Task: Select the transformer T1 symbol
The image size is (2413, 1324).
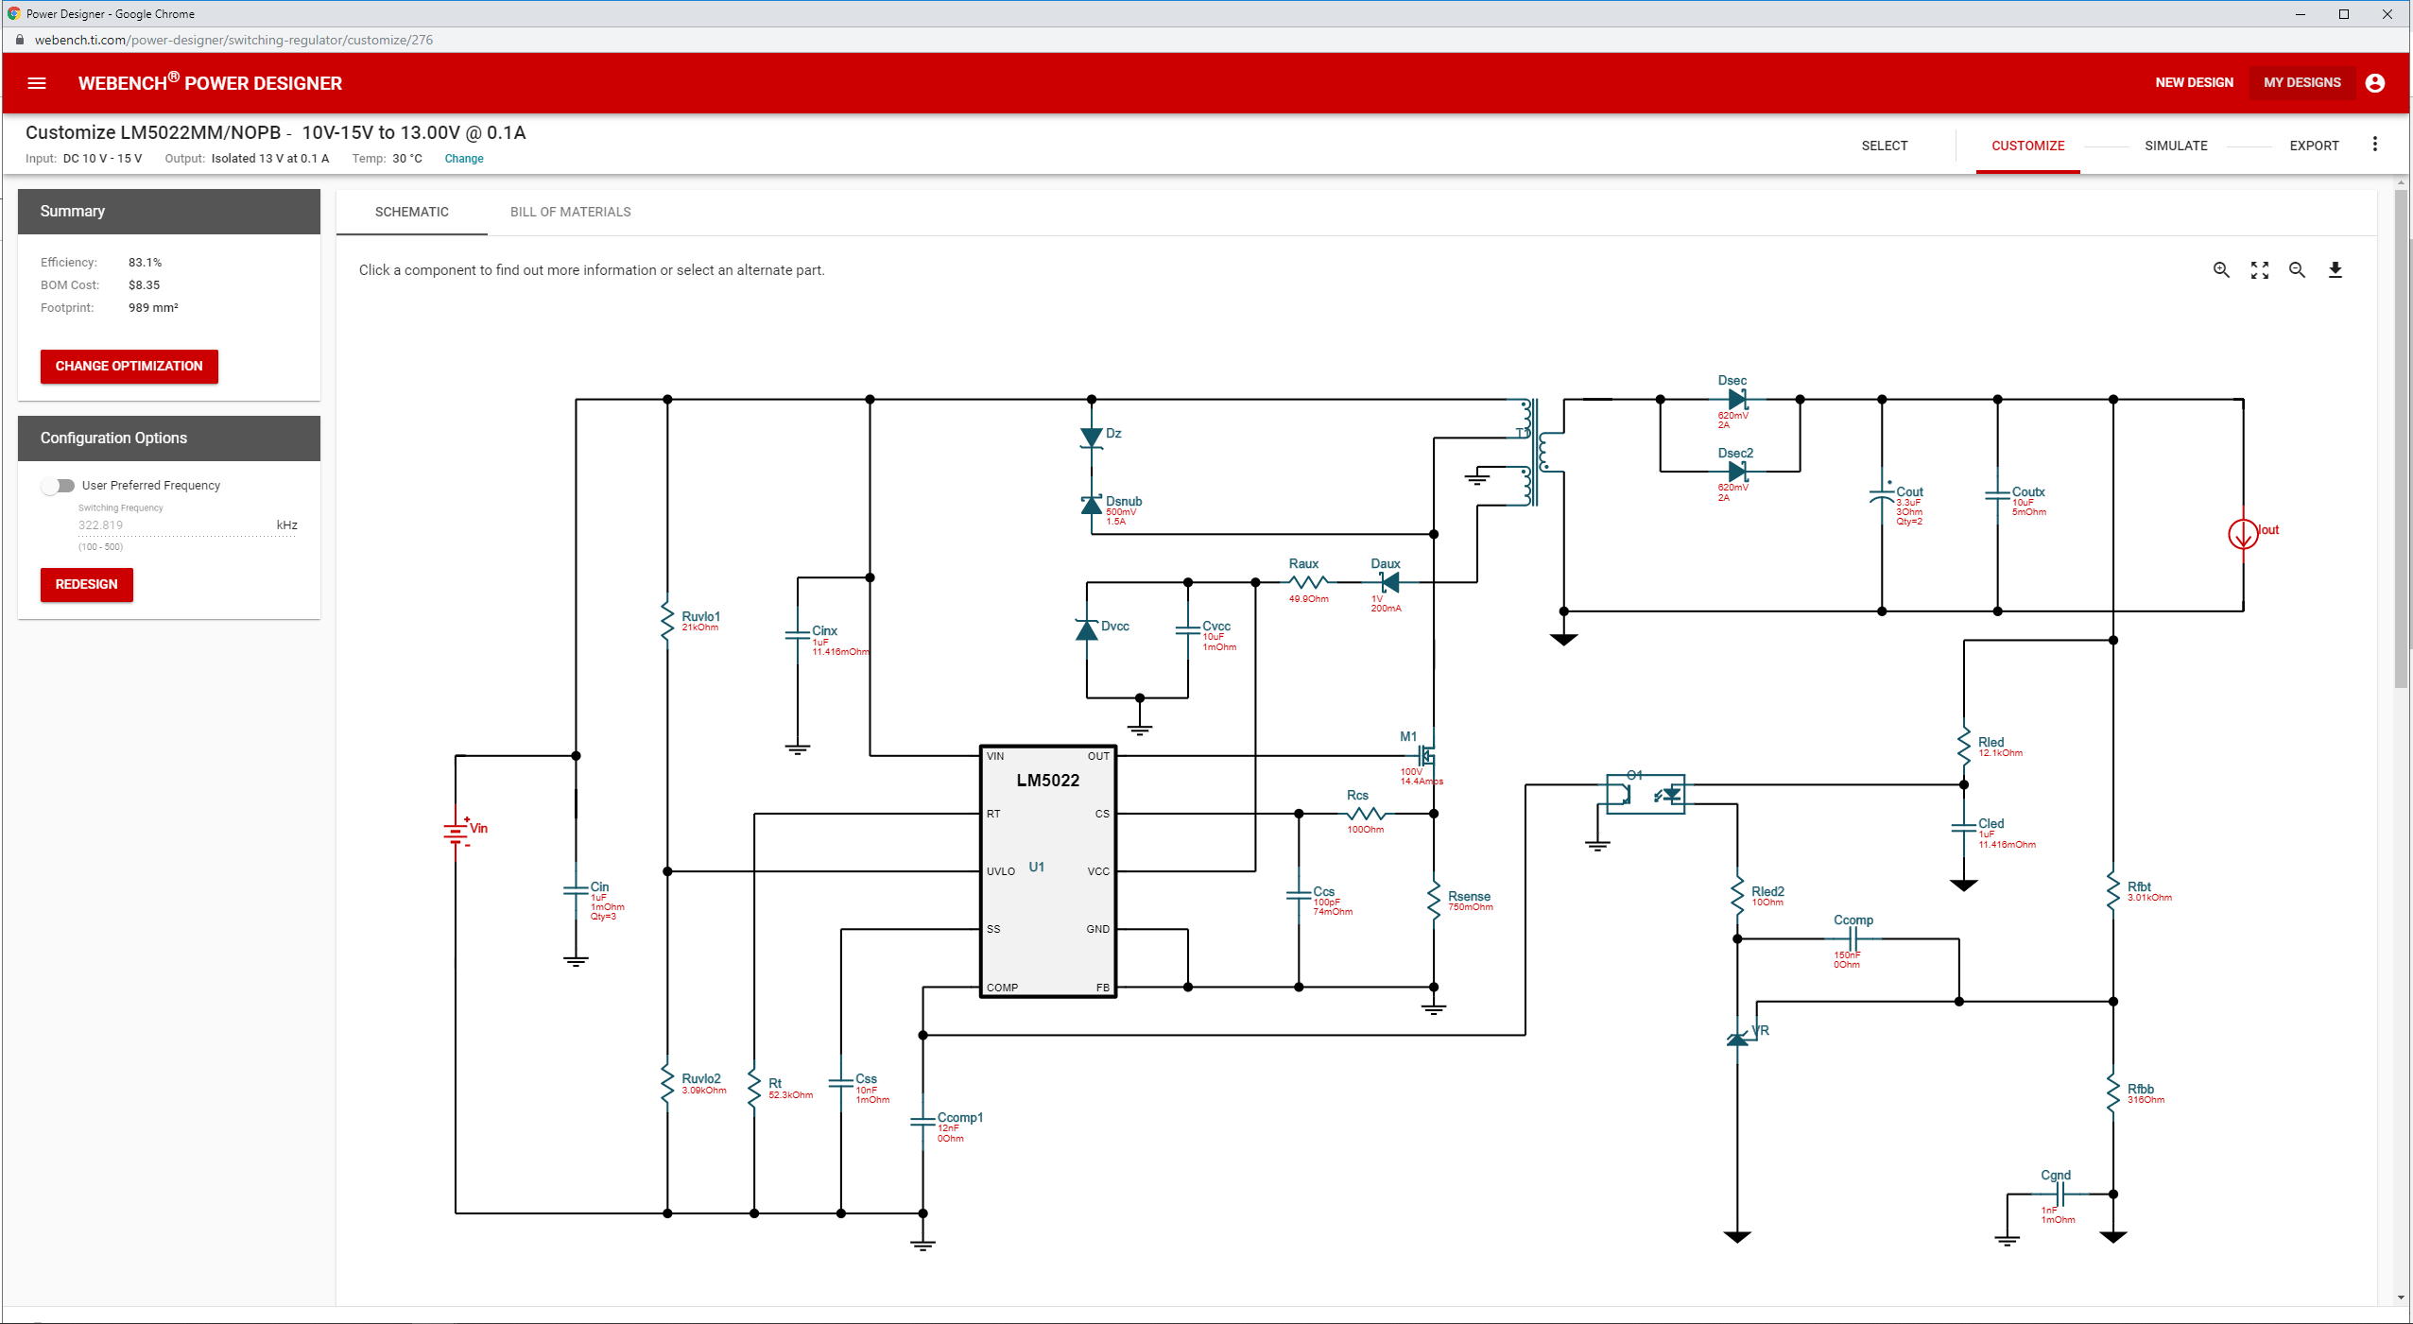Action: pyautogui.click(x=1535, y=452)
